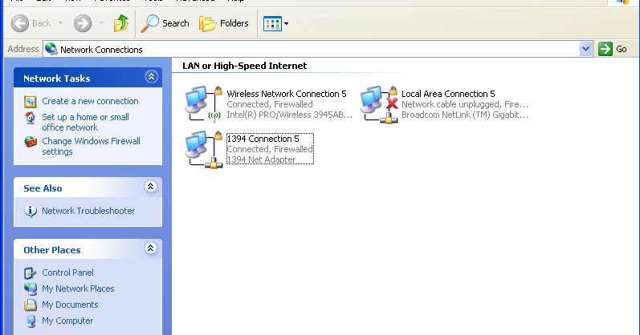Click the LAN or High-Speed Internet group heading
Viewport: 640px width, 335px height.
(244, 66)
